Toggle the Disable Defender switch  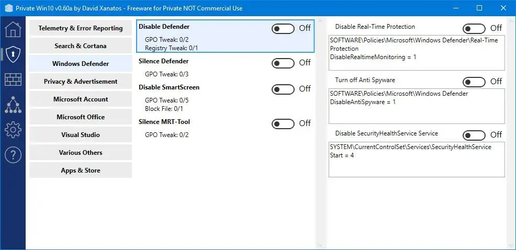coord(283,29)
